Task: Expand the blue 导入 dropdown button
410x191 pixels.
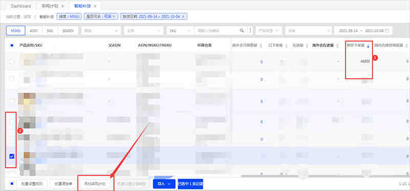Action: [x=164, y=184]
